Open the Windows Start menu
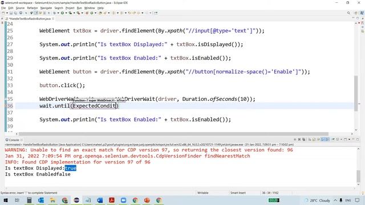The height and width of the screenshot is (205, 365). tap(5, 200)
